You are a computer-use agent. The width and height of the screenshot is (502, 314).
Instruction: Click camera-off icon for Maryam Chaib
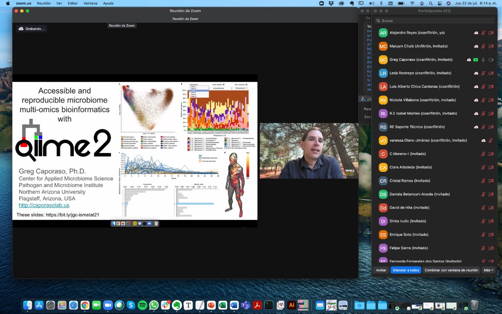(x=491, y=46)
